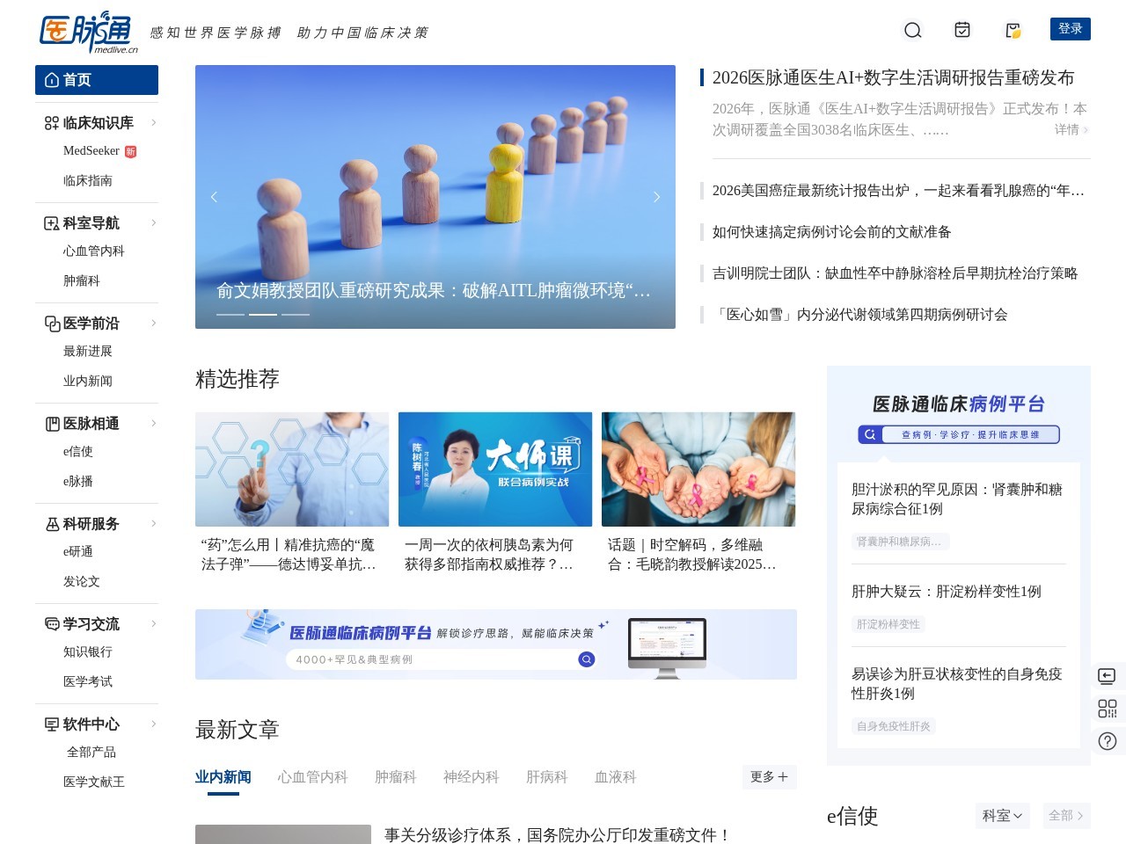Image resolution: width=1126 pixels, height=844 pixels.
Task: Select the second carousel indicator dot
Action: pyautogui.click(x=261, y=313)
